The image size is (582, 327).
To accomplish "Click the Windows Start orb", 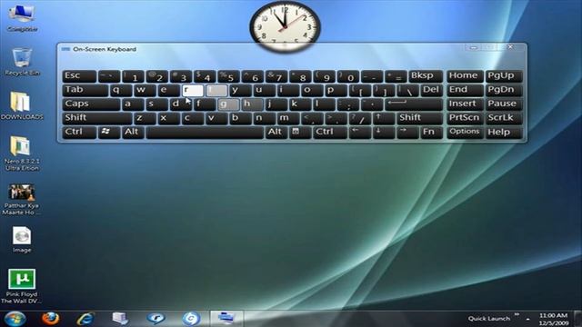I will pyautogui.click(x=15, y=319).
